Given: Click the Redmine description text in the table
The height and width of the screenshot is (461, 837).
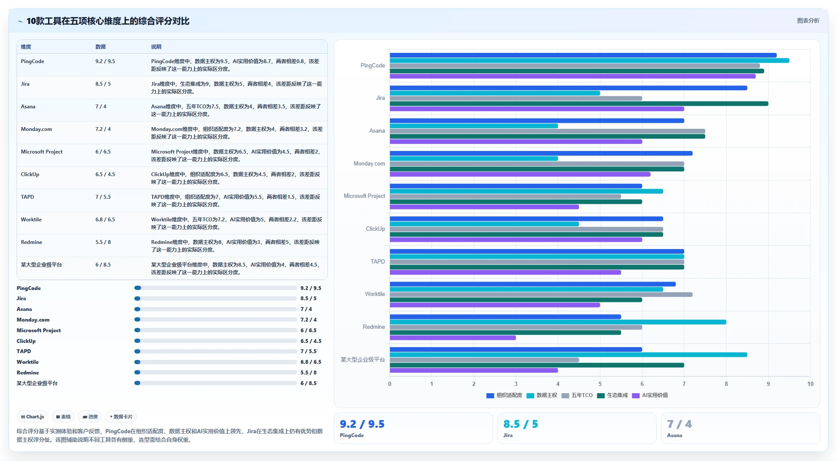Looking at the screenshot, I should pos(235,246).
